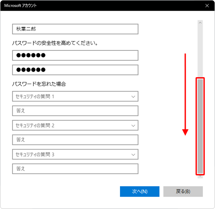This screenshot has width=215, height=209.
Task: Click the name field containing 秋葉二郎
Action: tap(75, 29)
